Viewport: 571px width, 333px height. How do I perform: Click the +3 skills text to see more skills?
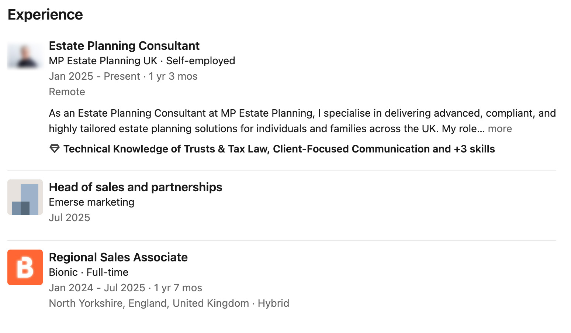pos(475,149)
